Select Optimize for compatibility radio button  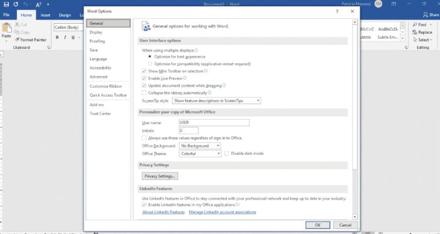(x=150, y=64)
